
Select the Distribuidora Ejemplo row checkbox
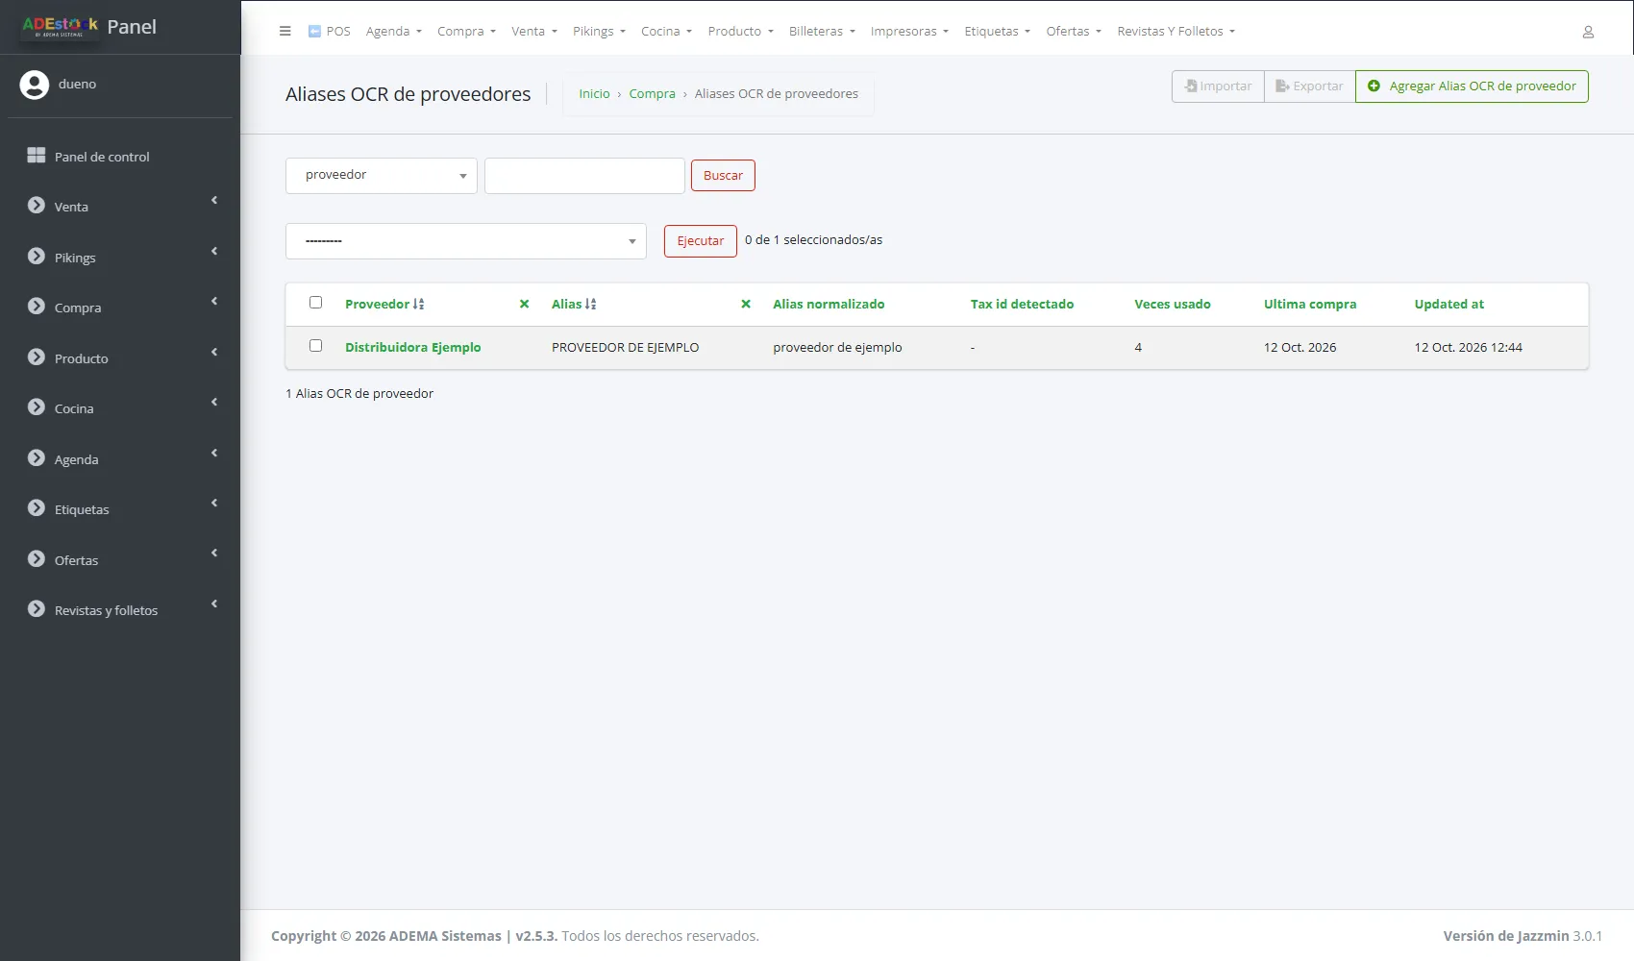pos(315,346)
